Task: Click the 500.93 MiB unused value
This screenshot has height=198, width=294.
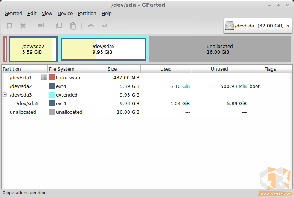Action: pos(233,86)
